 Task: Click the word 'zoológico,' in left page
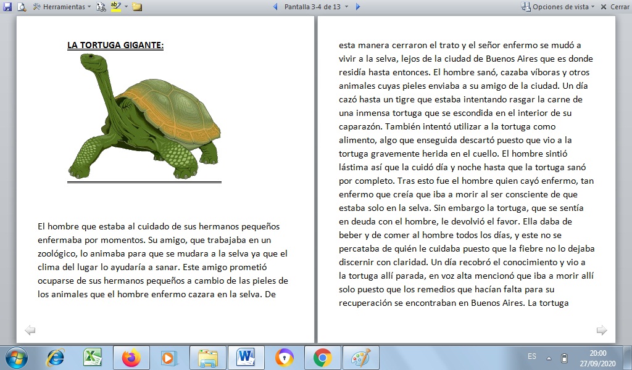pos(57,253)
